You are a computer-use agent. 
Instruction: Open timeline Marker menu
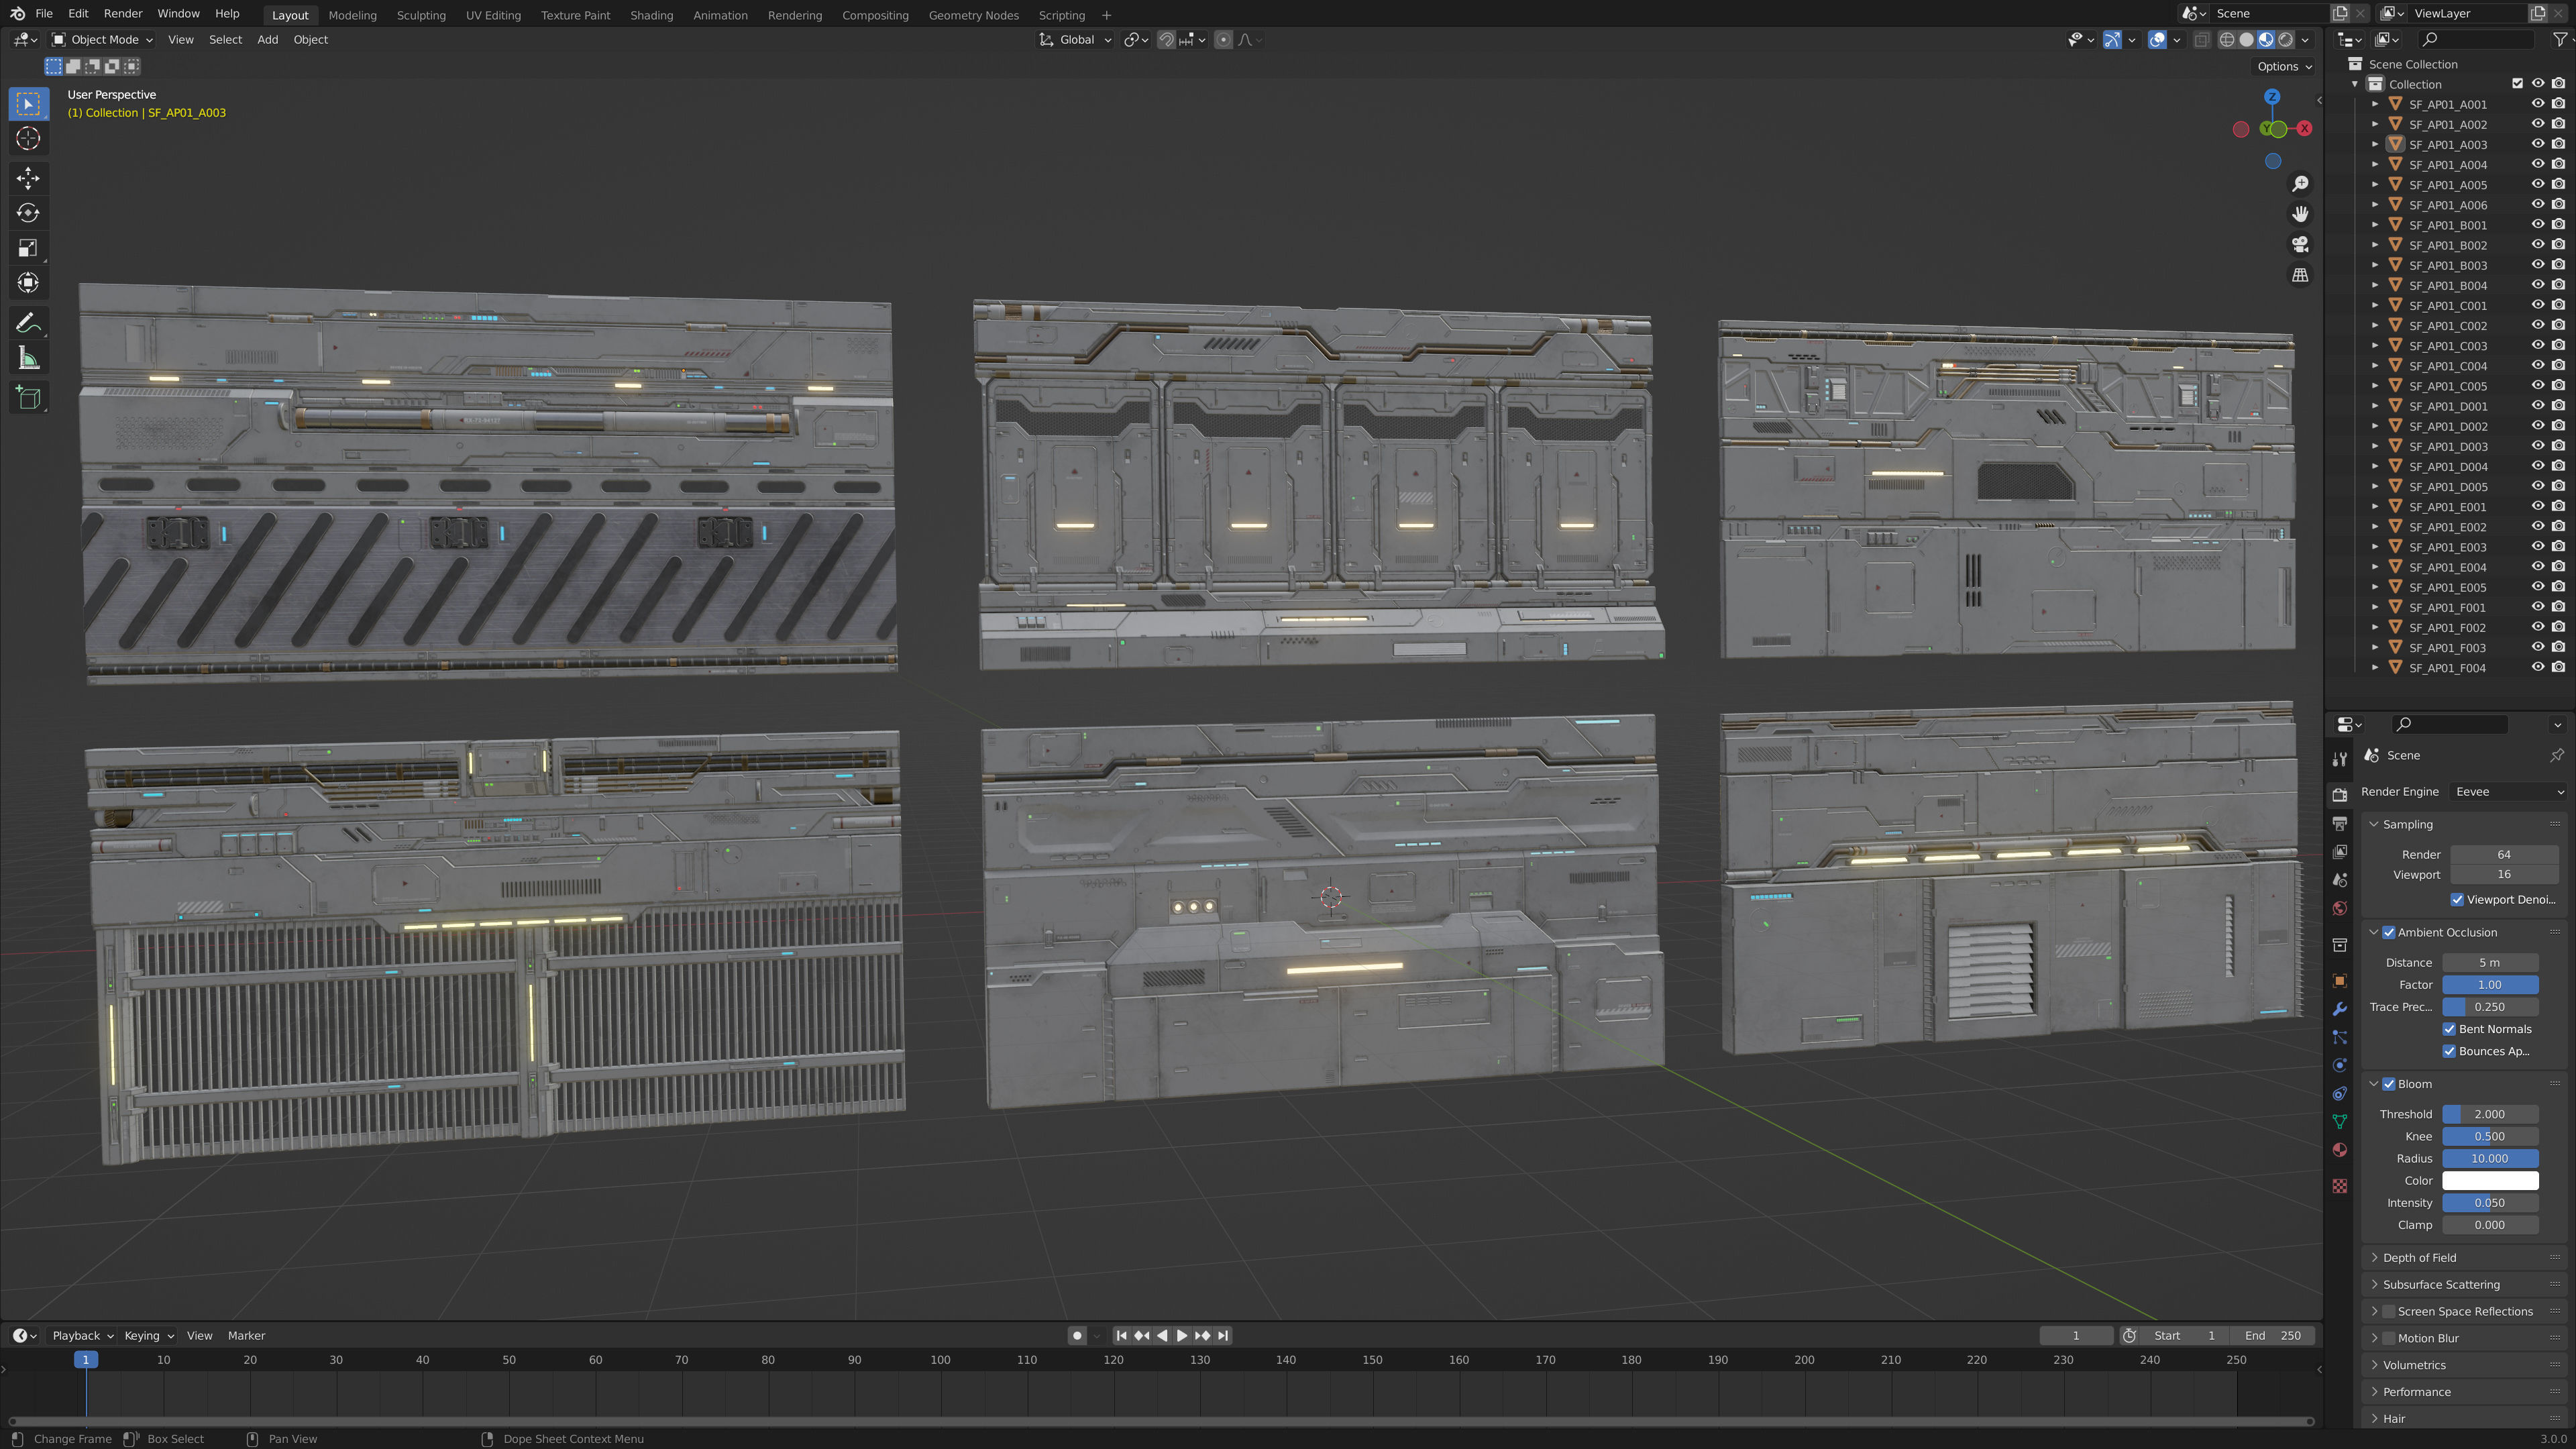point(246,1336)
